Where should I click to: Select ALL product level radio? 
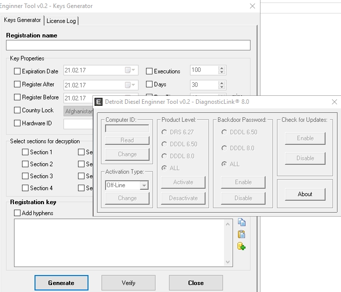coord(164,168)
